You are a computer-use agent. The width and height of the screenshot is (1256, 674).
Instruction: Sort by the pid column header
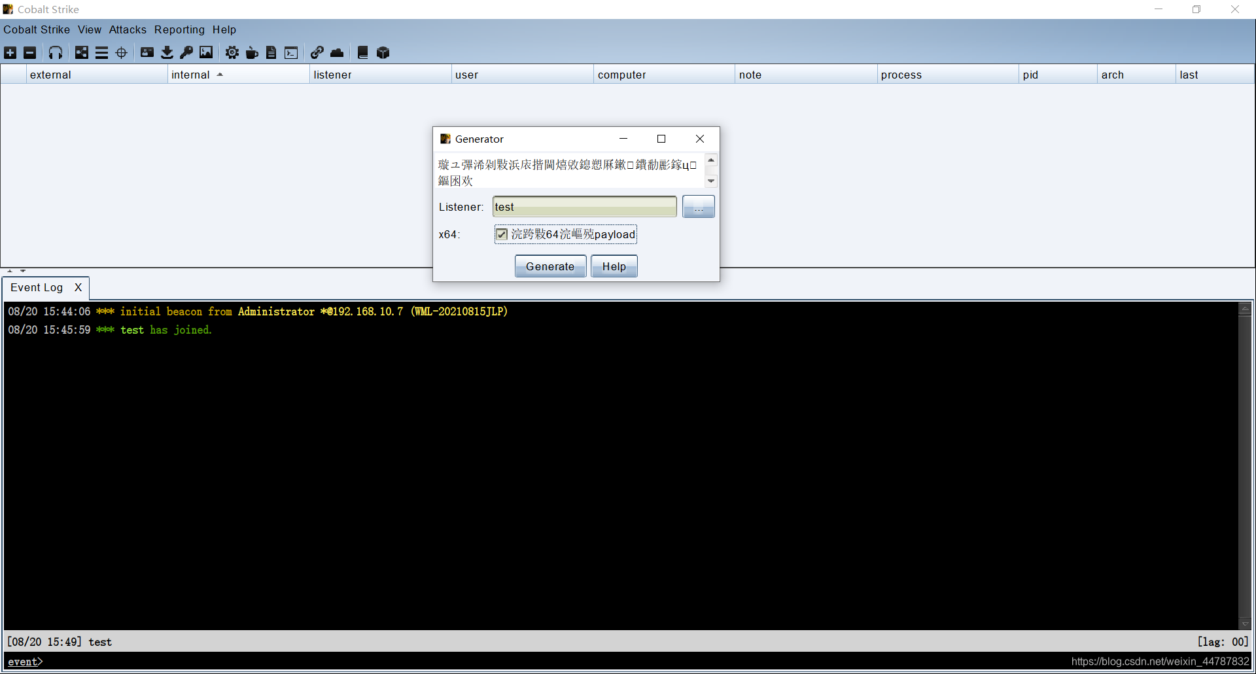tap(1058, 75)
